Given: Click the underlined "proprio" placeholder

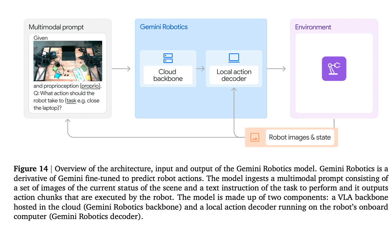Looking at the screenshot, I should click(x=90, y=86).
